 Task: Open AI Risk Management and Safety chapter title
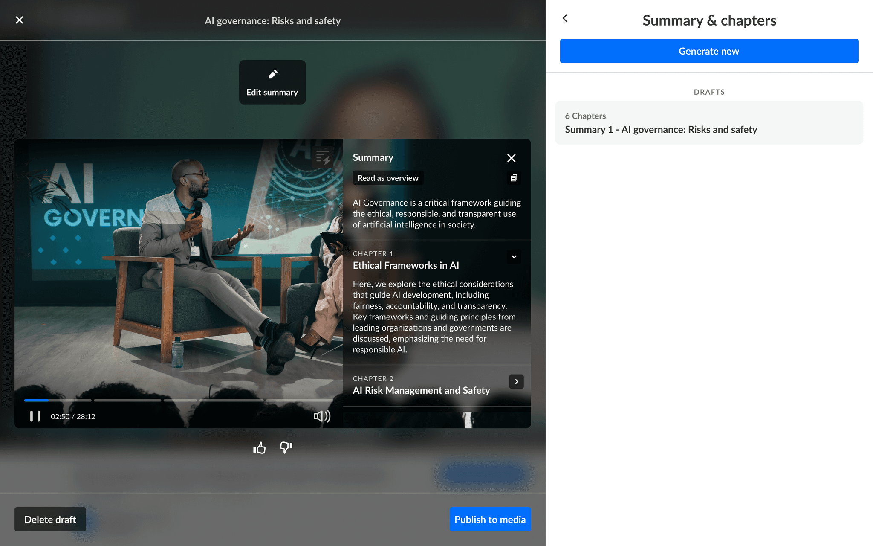point(421,390)
